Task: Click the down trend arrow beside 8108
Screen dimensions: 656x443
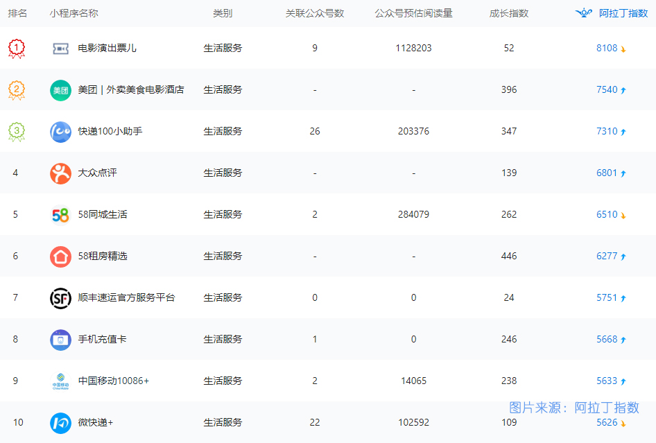Action: [x=623, y=49]
